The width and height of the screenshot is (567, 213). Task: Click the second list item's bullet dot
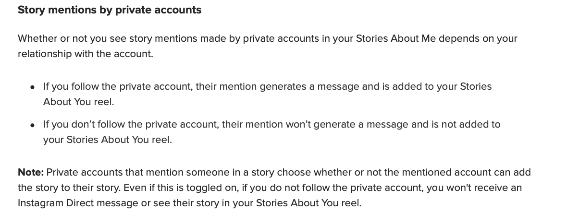tap(33, 125)
